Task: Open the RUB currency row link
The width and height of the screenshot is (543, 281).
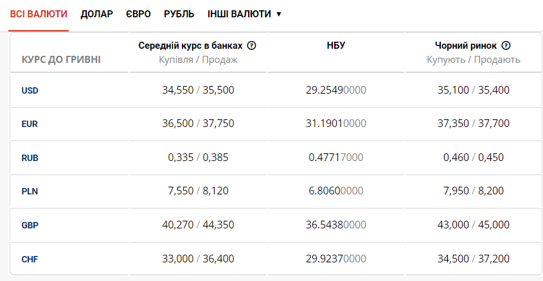Action: tap(30, 158)
